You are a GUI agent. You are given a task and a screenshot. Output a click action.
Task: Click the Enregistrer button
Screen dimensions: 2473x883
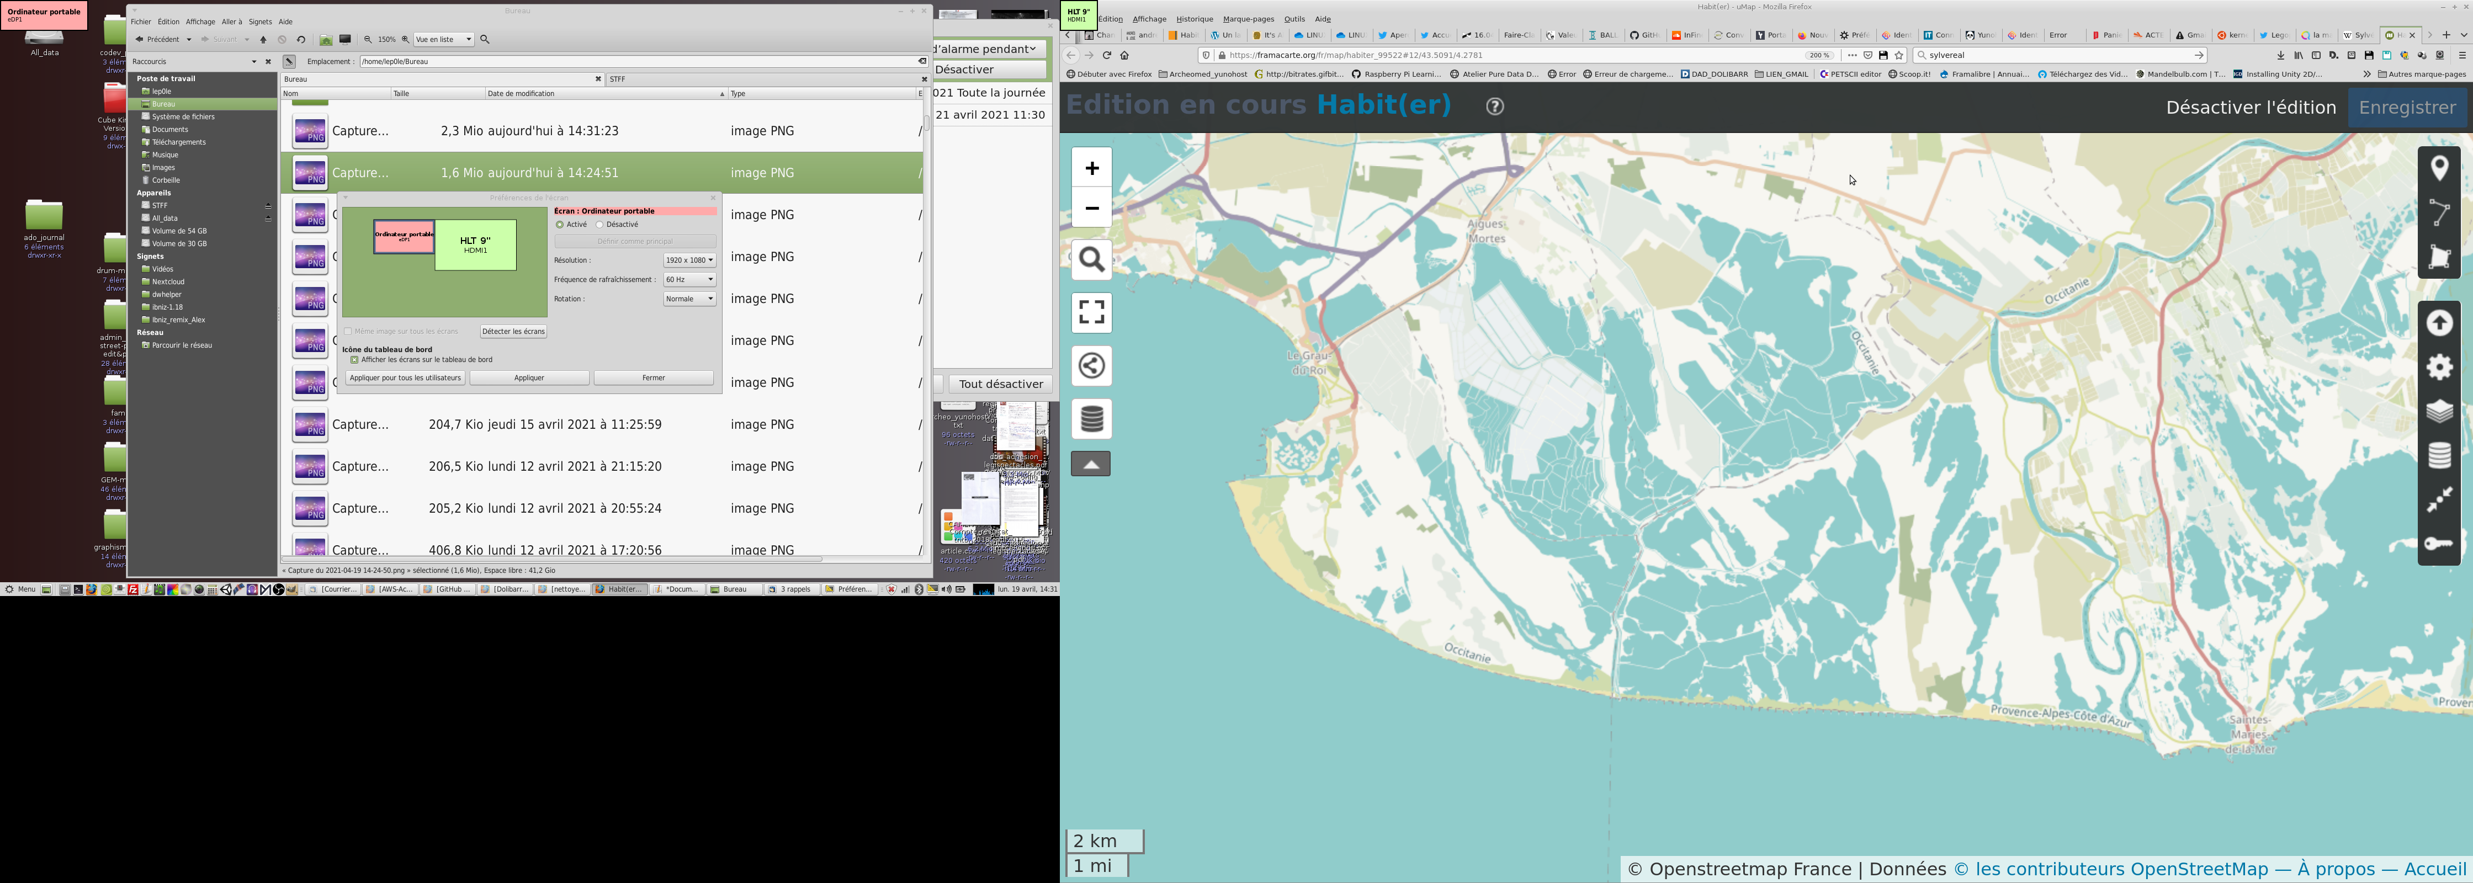pos(2407,108)
